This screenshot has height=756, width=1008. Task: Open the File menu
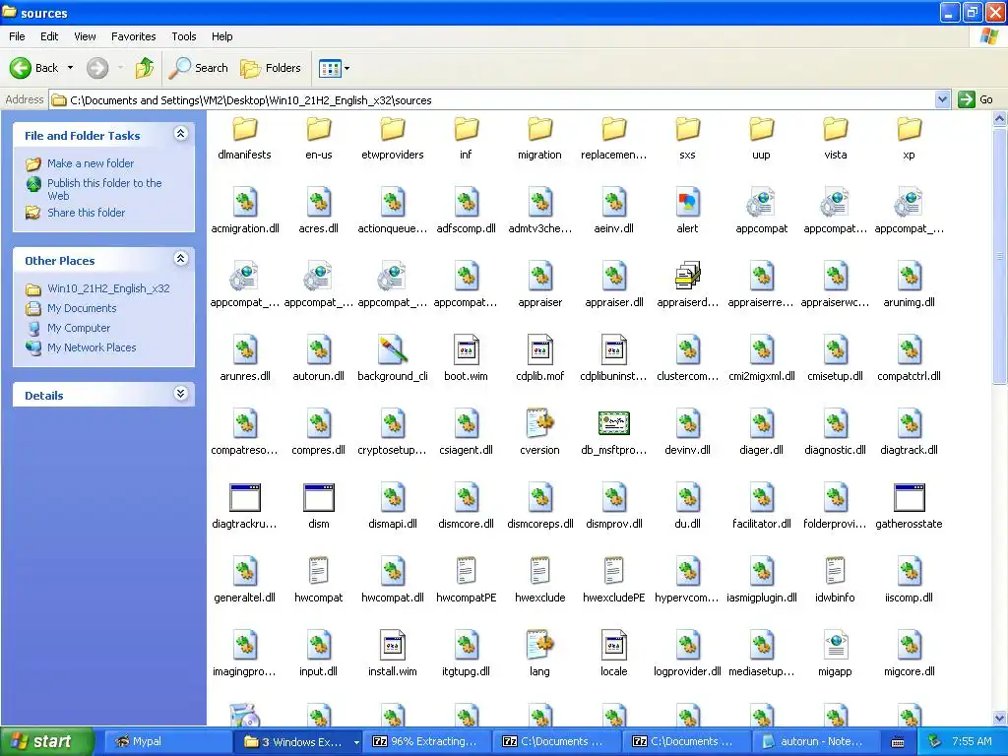(x=17, y=36)
